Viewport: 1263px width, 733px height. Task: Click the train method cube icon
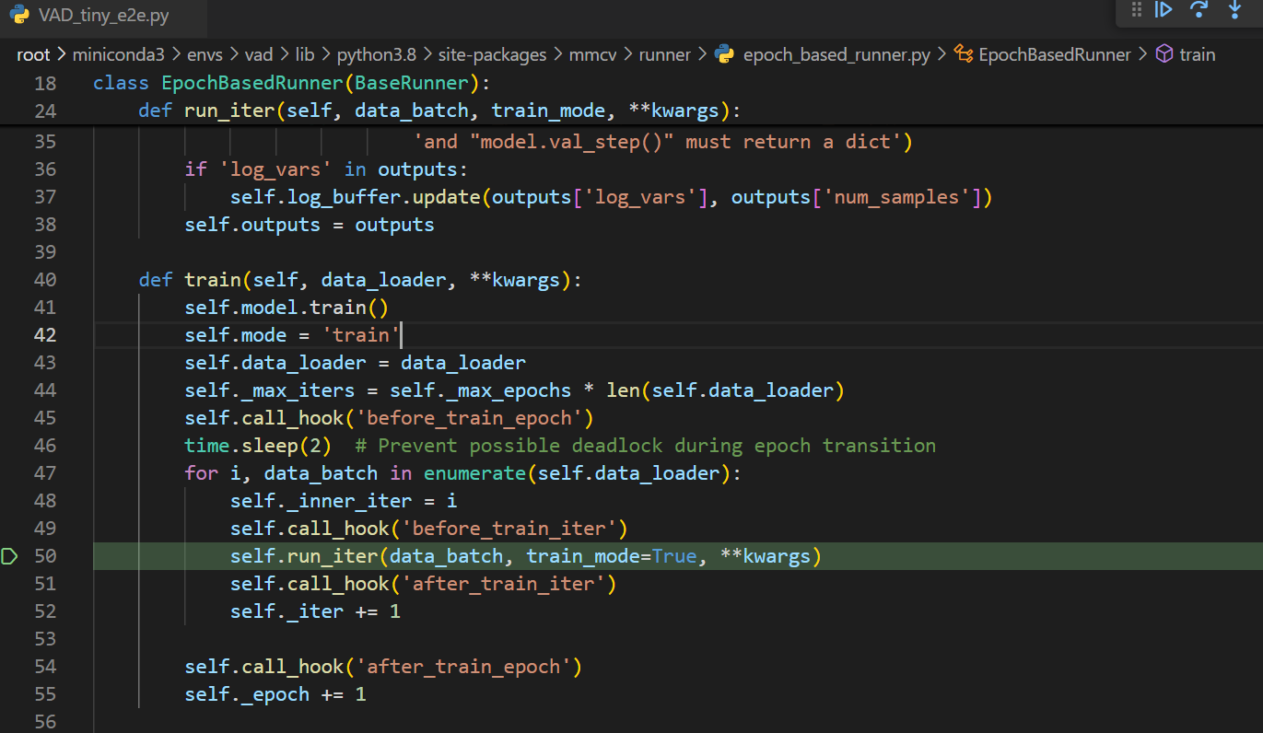click(x=1164, y=54)
